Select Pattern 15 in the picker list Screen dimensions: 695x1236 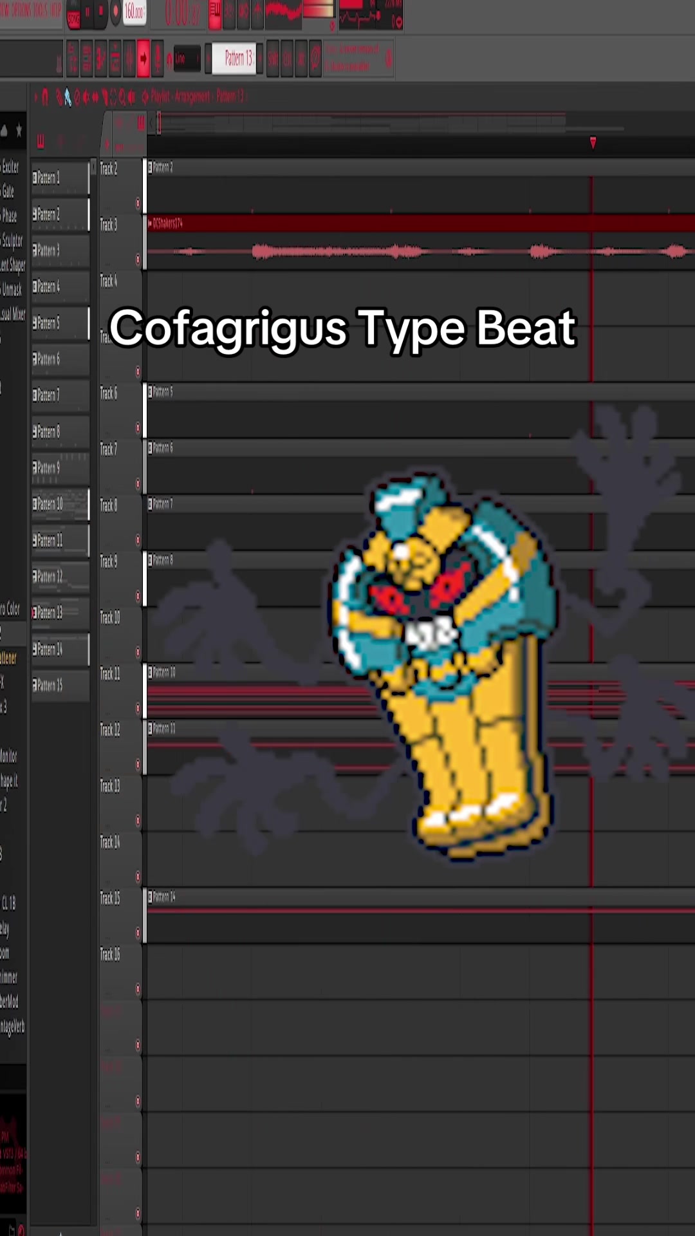(x=60, y=686)
